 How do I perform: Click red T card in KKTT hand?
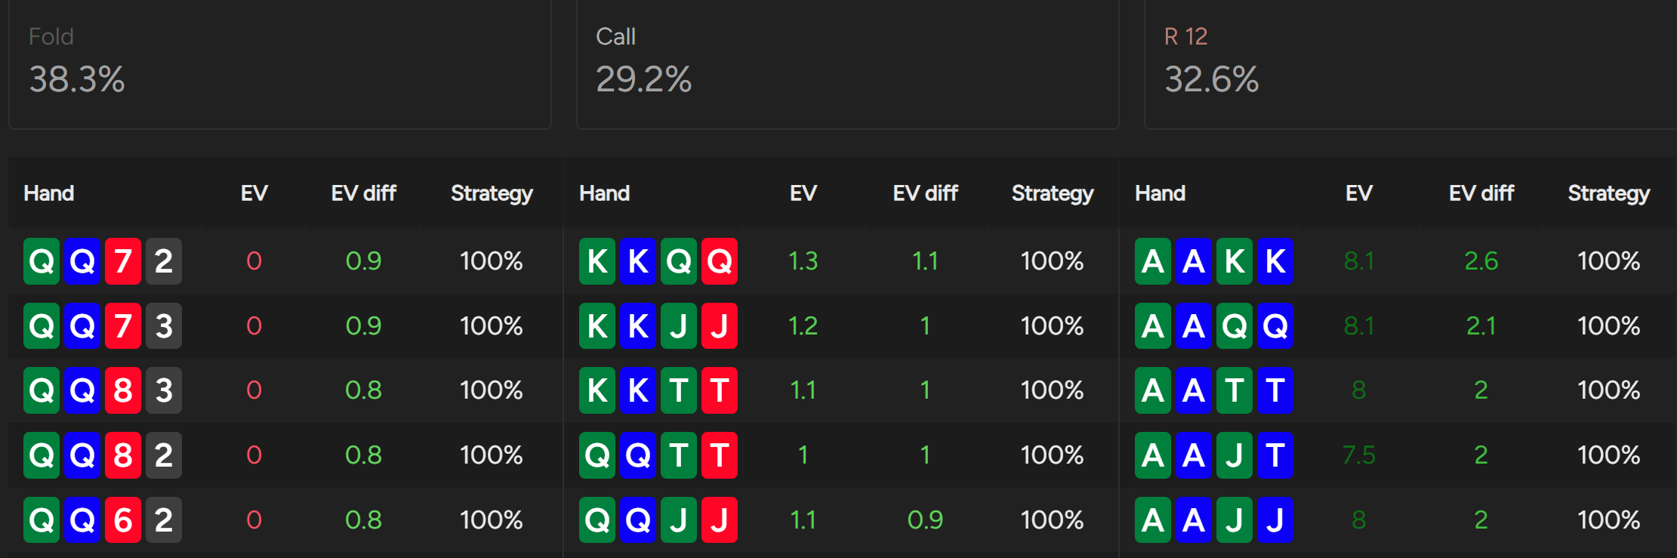720,390
